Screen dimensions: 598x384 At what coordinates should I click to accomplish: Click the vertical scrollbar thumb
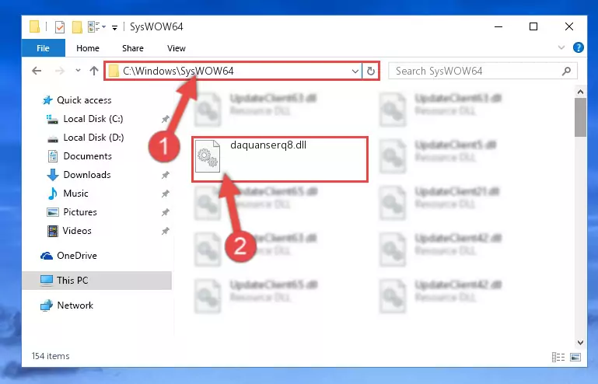[x=580, y=117]
